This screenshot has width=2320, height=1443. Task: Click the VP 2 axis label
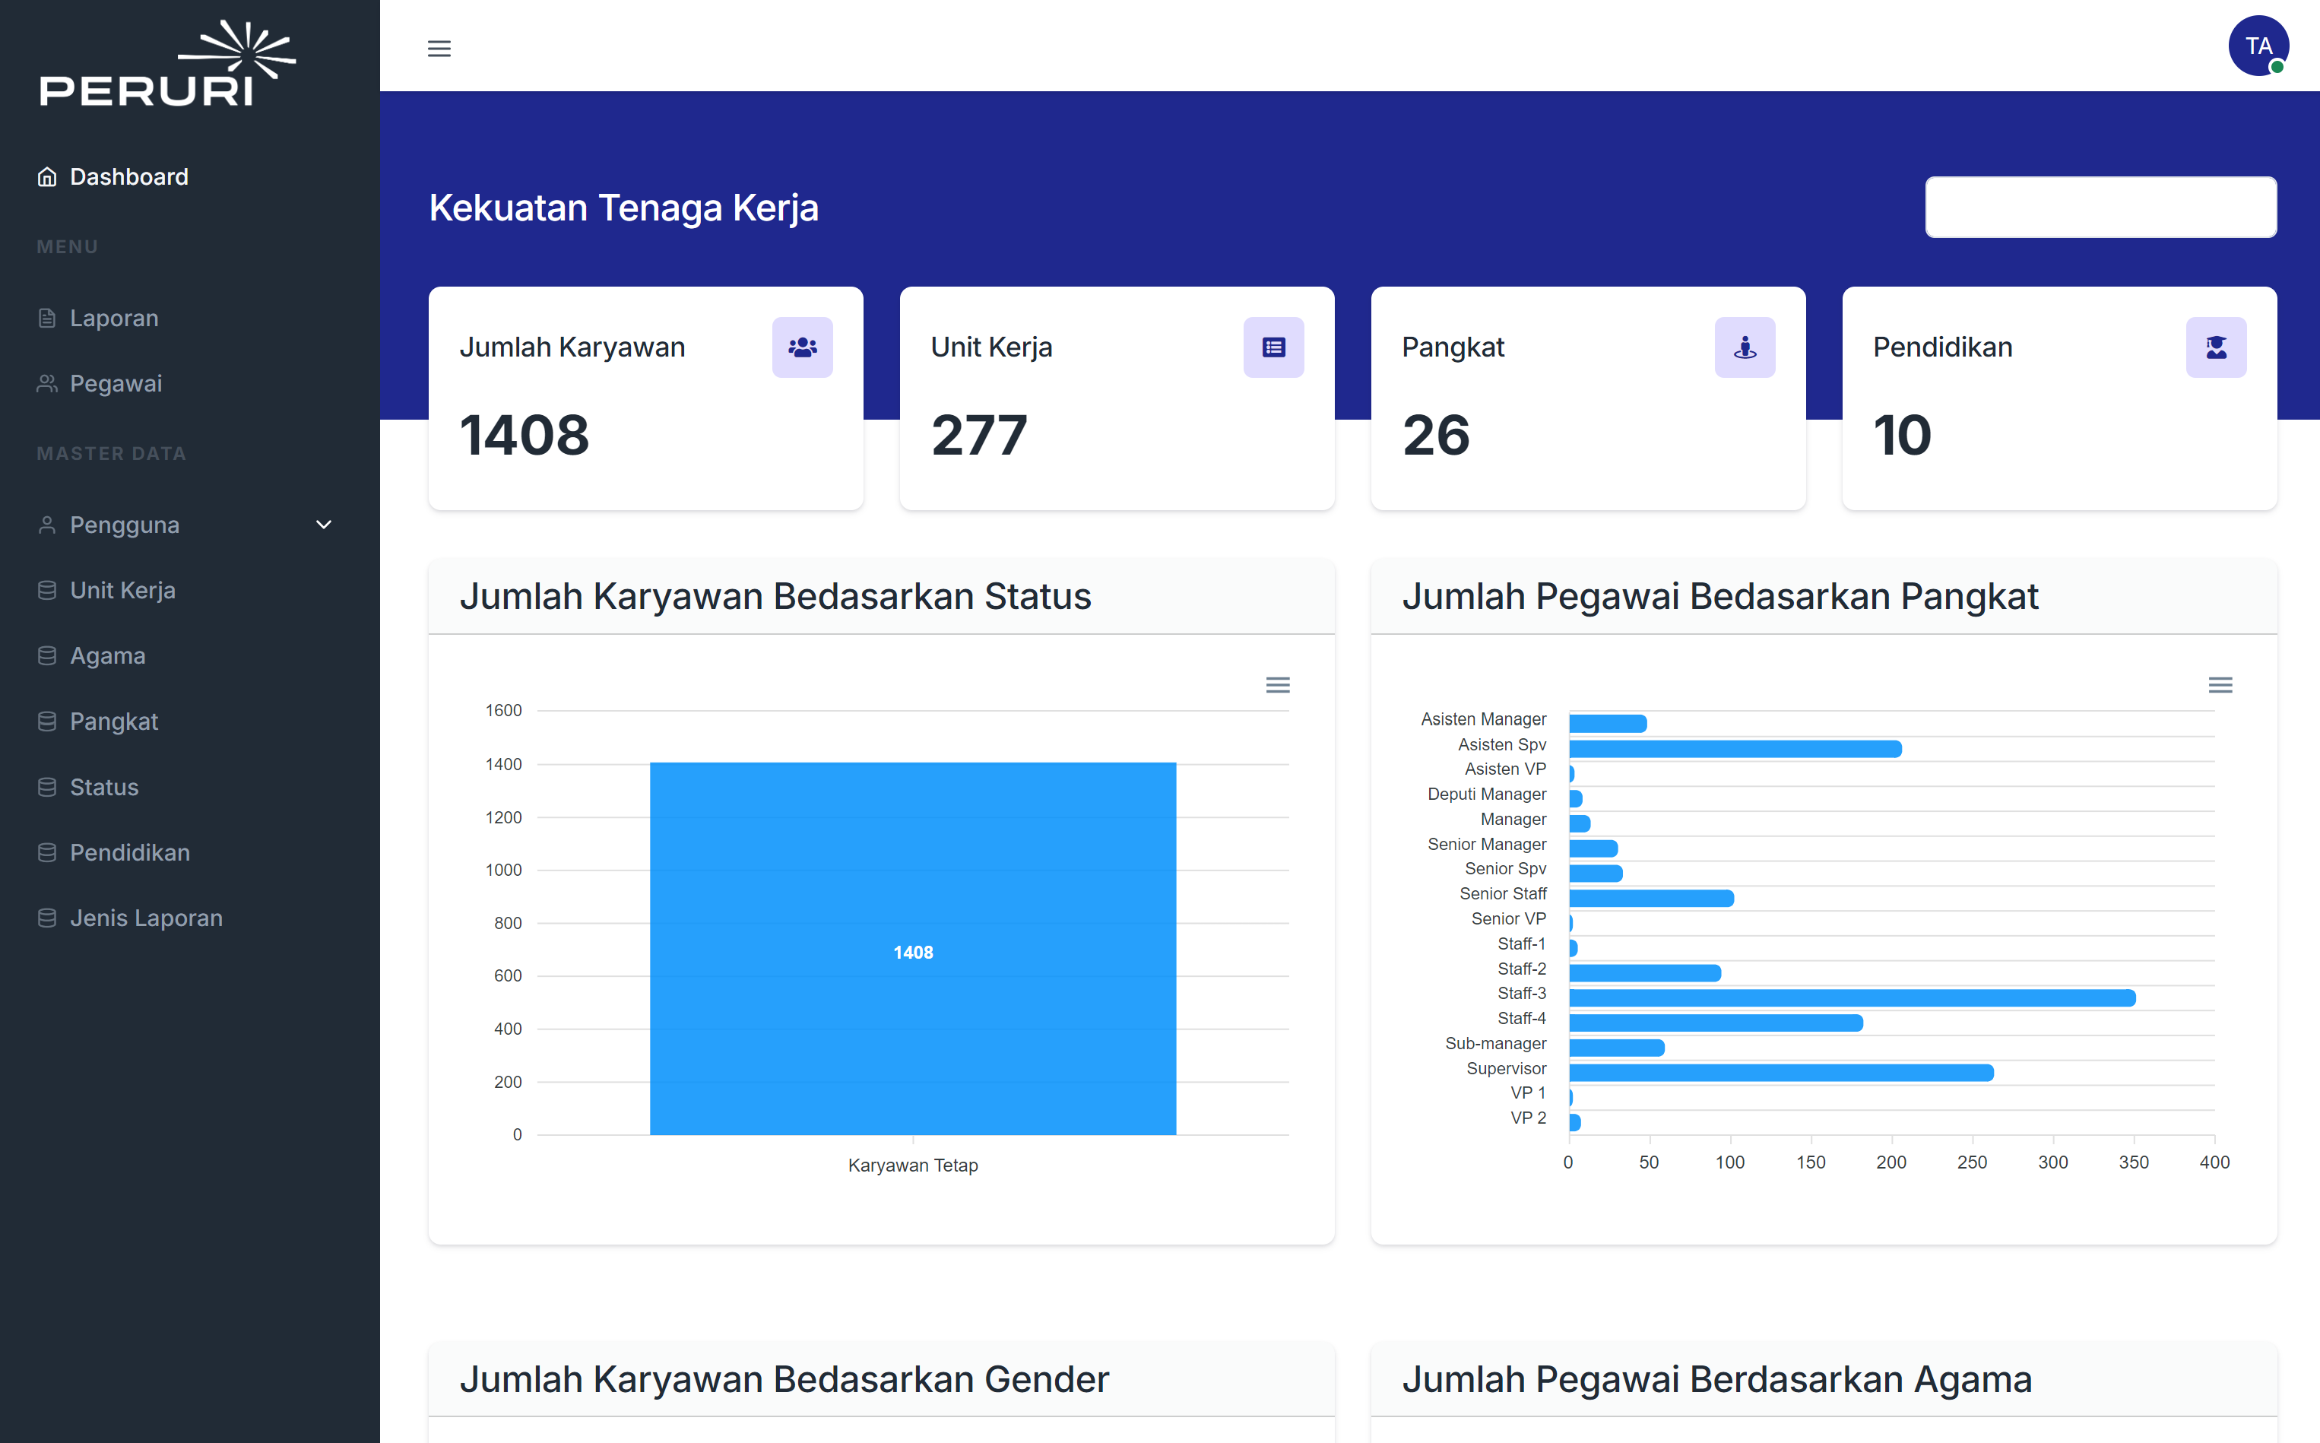(x=1528, y=1118)
